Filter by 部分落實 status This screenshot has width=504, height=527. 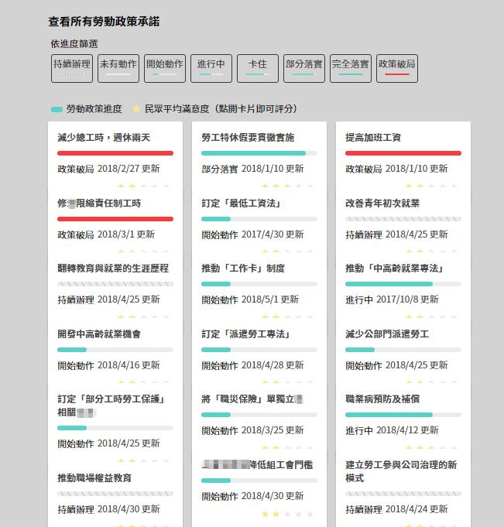click(303, 68)
